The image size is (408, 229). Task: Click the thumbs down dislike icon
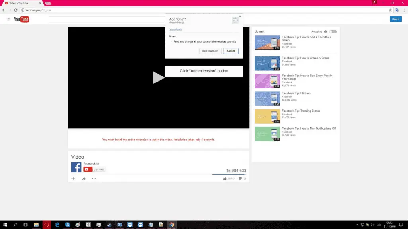point(240,179)
